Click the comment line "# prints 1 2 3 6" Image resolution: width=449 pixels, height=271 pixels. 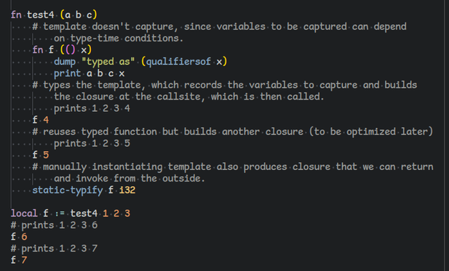(x=54, y=225)
